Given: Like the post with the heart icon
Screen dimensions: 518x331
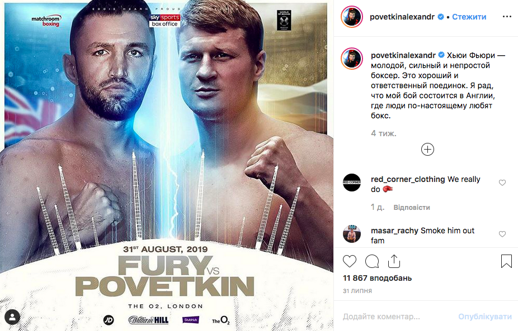Looking at the screenshot, I should coord(350,261).
